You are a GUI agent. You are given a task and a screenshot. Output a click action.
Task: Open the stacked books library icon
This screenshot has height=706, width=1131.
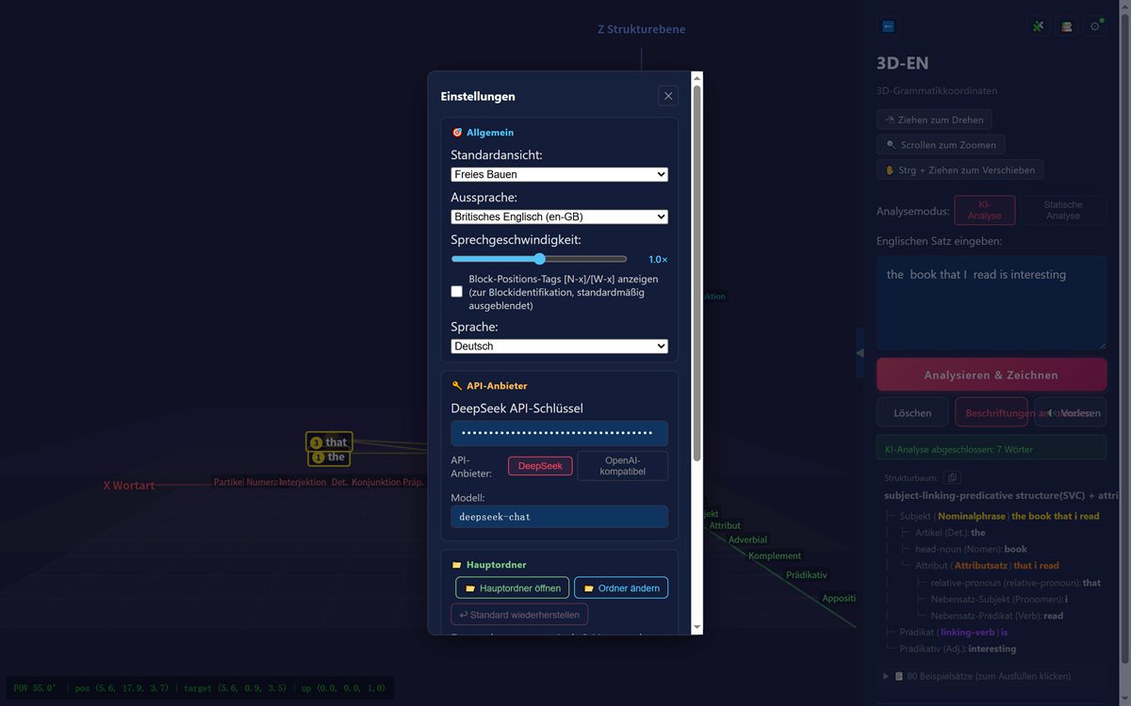tap(1067, 26)
